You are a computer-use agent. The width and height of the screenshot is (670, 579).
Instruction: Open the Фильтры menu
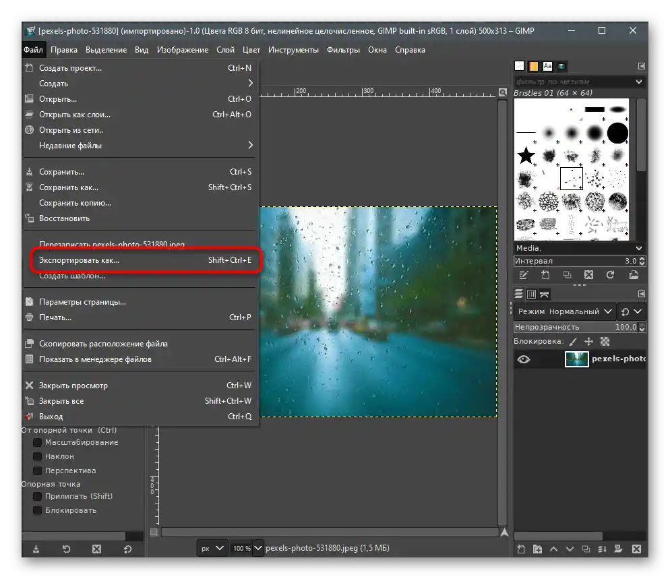point(343,50)
